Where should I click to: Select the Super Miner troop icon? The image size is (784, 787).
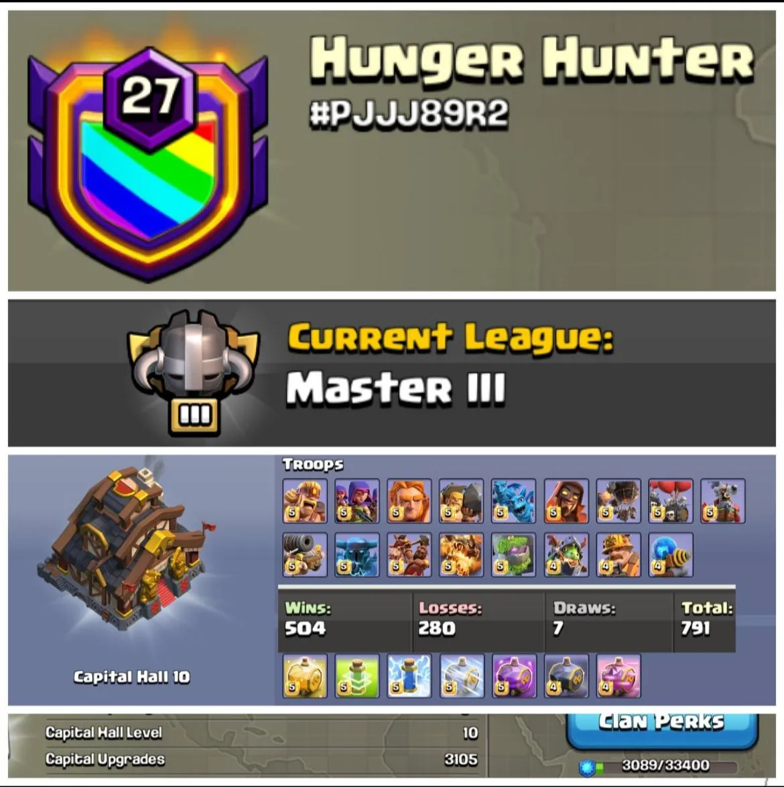(x=618, y=555)
